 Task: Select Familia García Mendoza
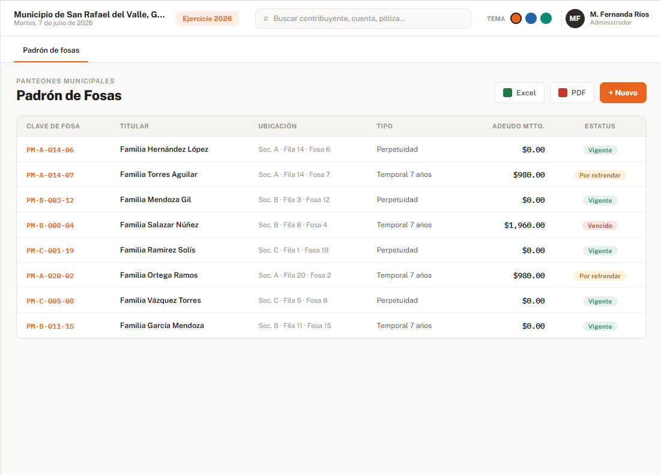[x=162, y=326]
